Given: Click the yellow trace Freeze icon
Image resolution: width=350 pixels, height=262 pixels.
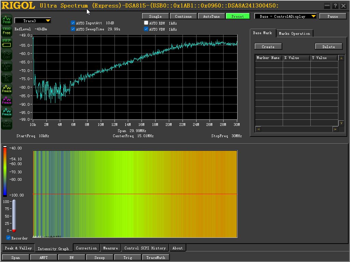Looking at the screenshot, I should coord(6,89).
